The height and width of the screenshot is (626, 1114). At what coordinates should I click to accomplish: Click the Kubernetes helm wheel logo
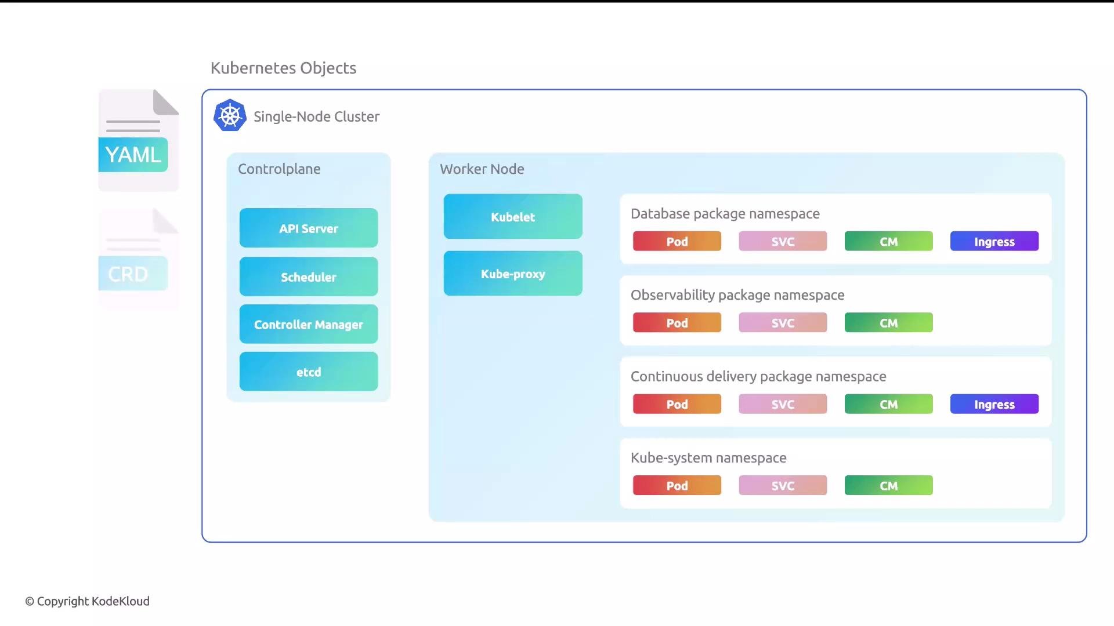tap(230, 115)
